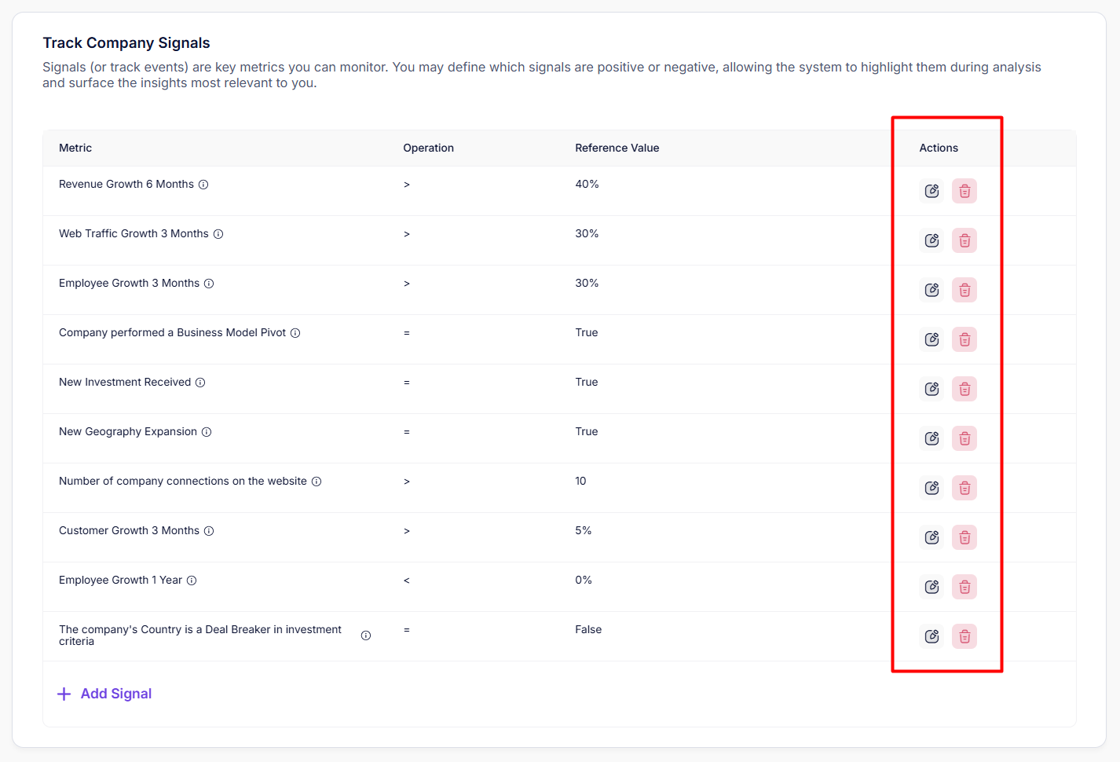The image size is (1120, 762).
Task: Click the Metric column header
Action: pyautogui.click(x=75, y=148)
